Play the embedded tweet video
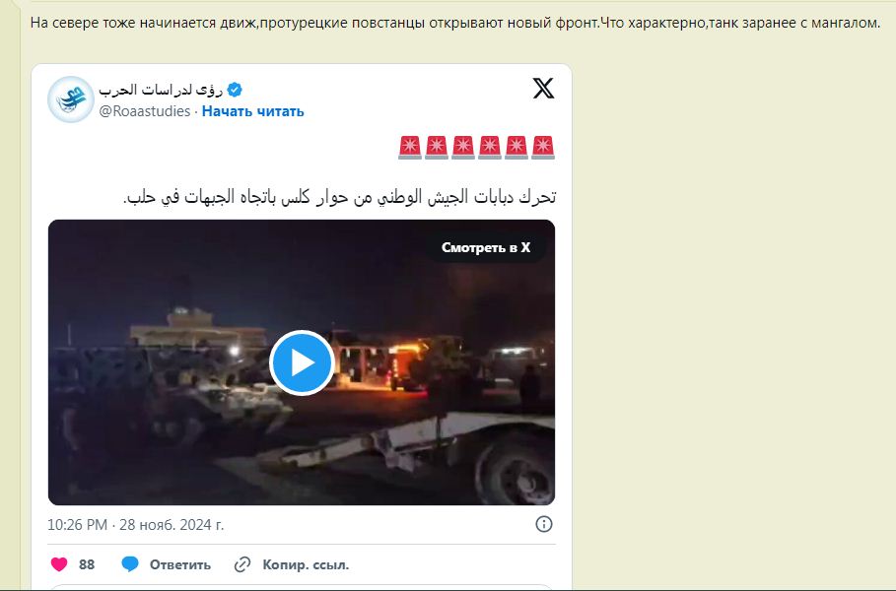This screenshot has width=896, height=591. 302,362
